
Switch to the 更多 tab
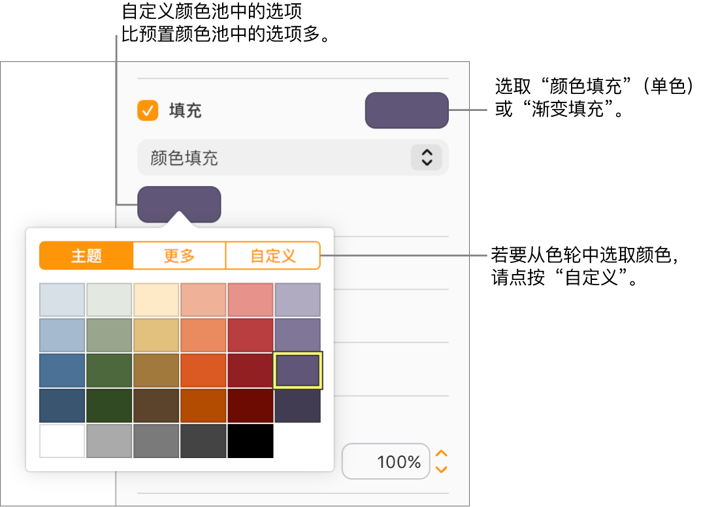click(179, 256)
